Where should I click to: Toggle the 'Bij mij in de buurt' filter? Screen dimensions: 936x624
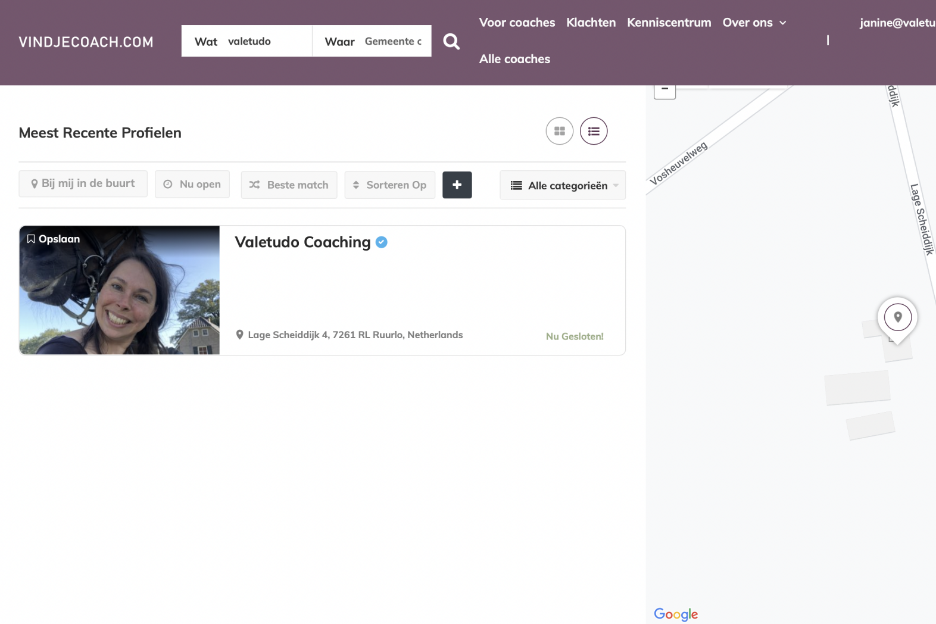[x=83, y=183]
